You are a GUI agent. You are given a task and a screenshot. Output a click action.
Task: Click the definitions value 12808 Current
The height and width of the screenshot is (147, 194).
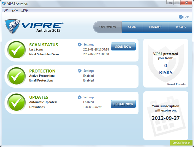coord(92,107)
